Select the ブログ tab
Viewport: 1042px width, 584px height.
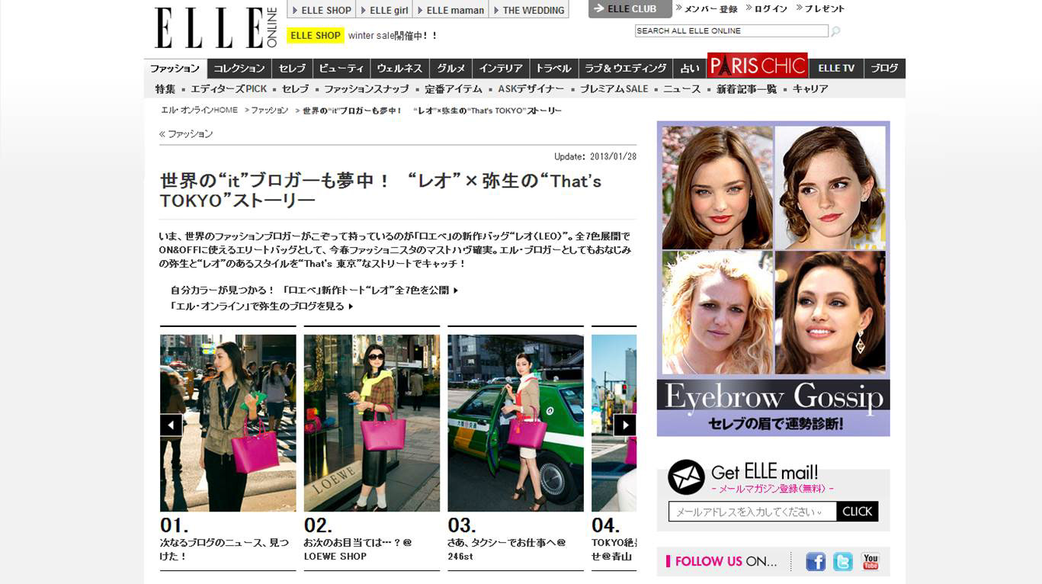click(x=884, y=69)
